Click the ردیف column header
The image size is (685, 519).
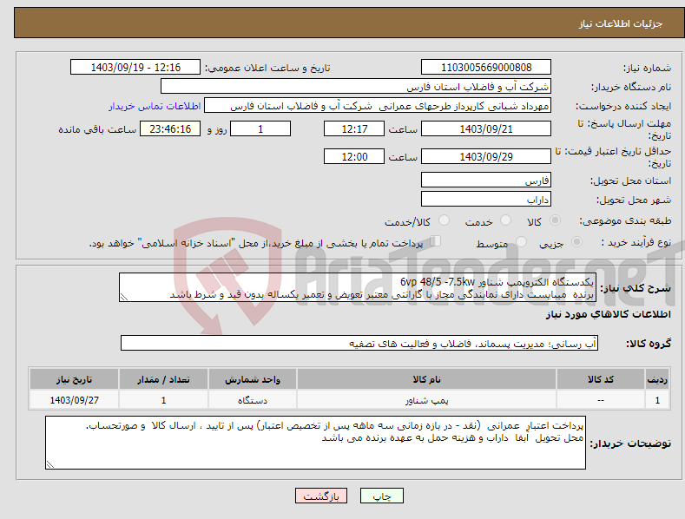click(657, 379)
